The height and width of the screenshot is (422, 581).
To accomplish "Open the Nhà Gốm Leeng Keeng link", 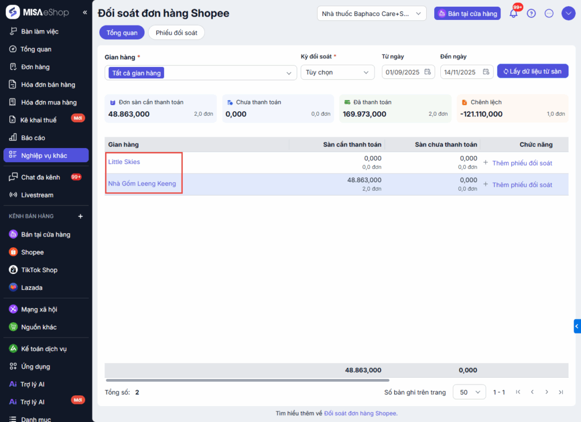I will point(142,183).
